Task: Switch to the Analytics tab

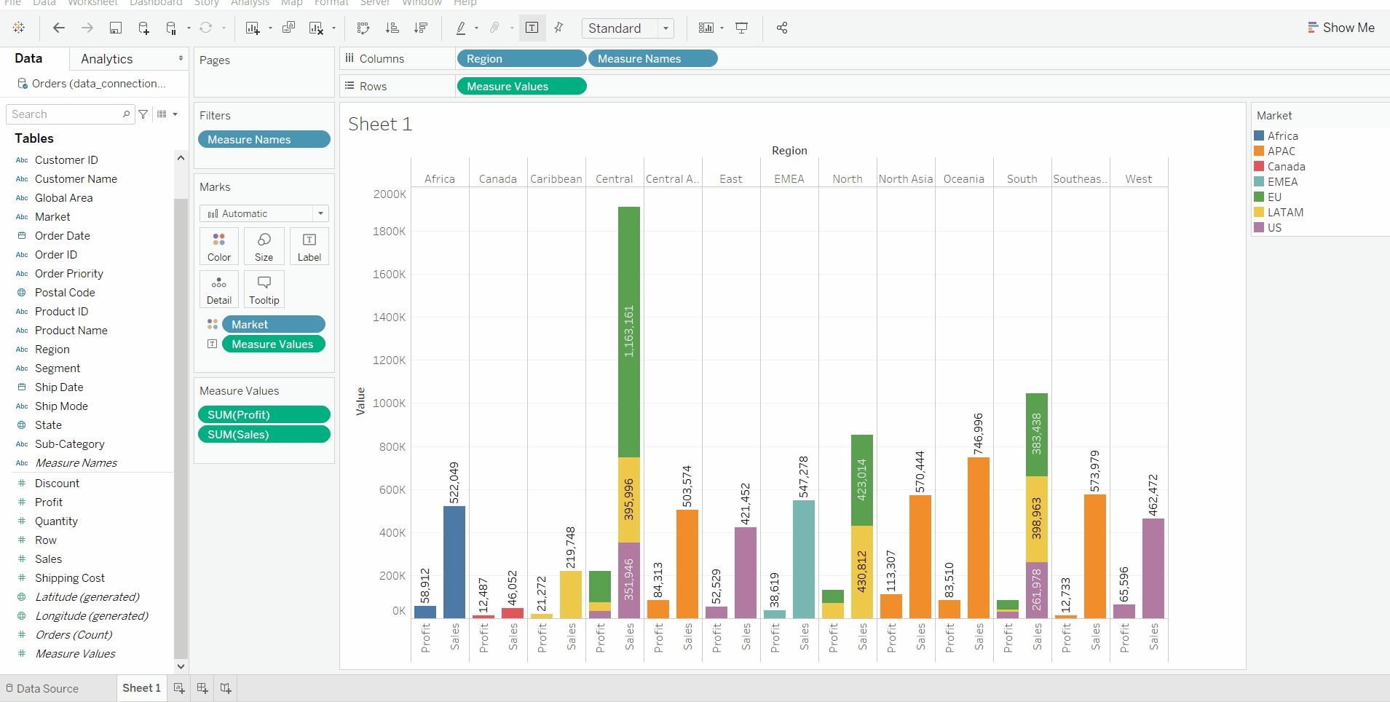Action: pyautogui.click(x=107, y=59)
